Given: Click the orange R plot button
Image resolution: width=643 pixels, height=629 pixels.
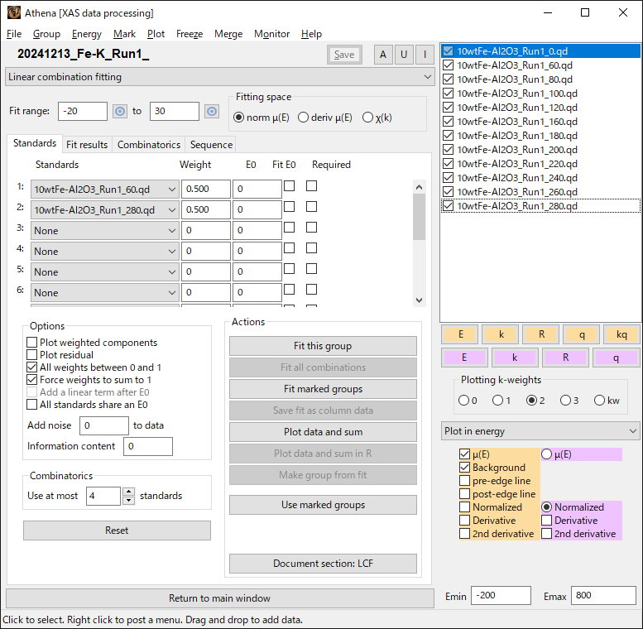Looking at the screenshot, I should (x=541, y=334).
